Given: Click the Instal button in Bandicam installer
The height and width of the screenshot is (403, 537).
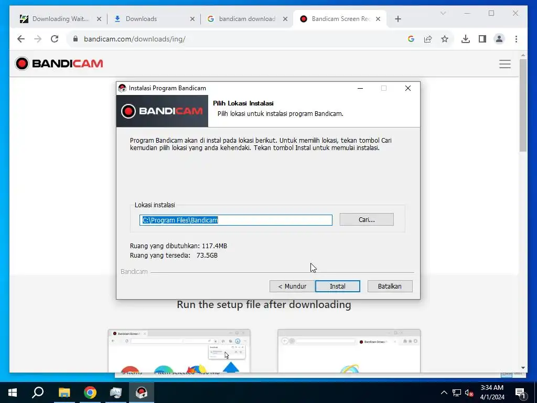Looking at the screenshot, I should [x=337, y=286].
